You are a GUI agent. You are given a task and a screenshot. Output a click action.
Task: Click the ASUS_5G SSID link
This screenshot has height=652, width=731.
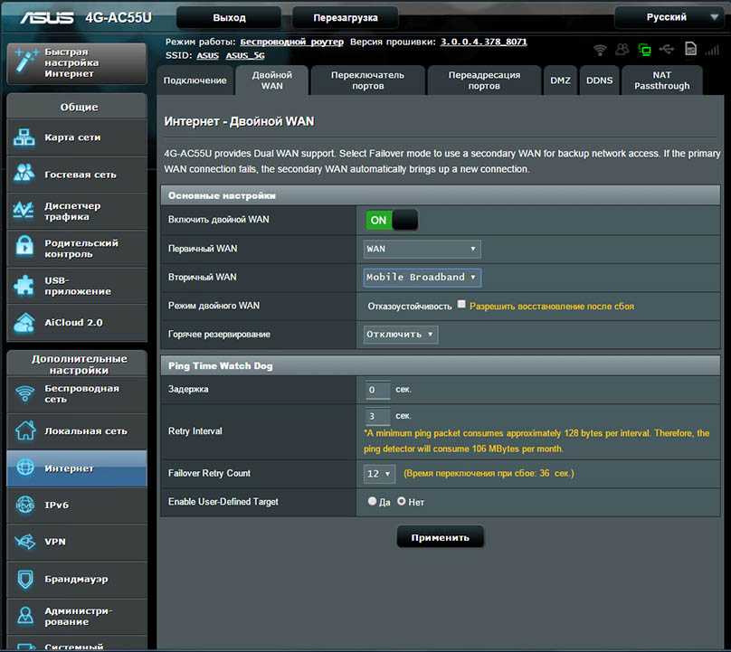tap(245, 55)
